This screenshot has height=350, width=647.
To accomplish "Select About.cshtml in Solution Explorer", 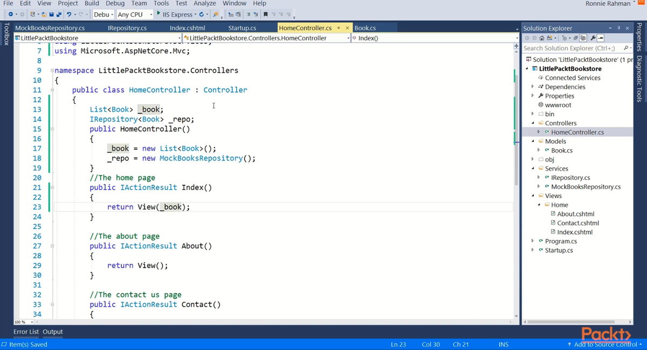I will [576, 214].
